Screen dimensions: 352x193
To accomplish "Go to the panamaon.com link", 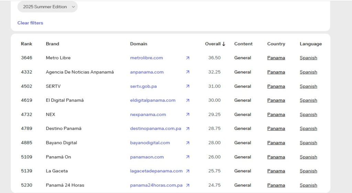I will point(147,157).
